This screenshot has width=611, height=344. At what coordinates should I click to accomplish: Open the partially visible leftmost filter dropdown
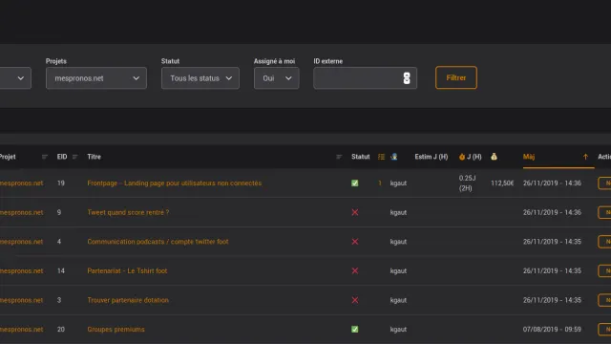pos(15,78)
